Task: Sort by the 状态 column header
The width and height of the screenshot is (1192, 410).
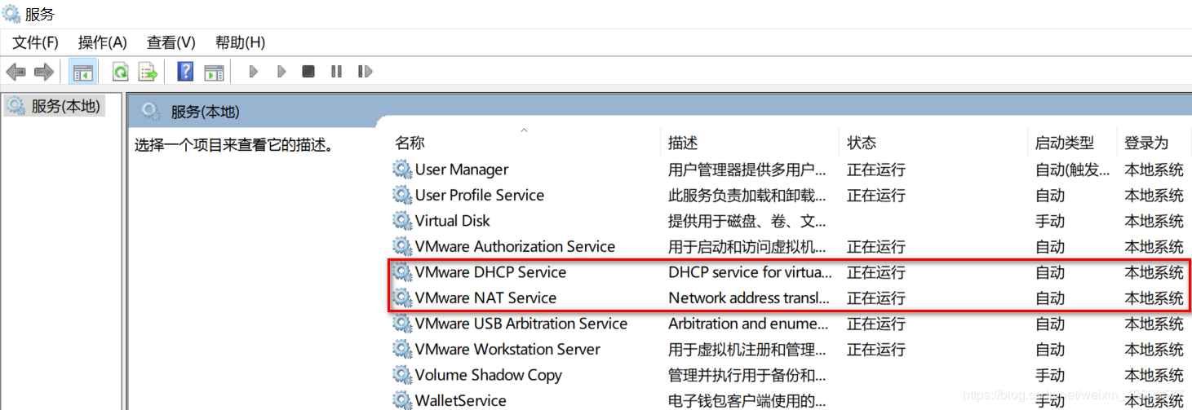Action: 862,143
